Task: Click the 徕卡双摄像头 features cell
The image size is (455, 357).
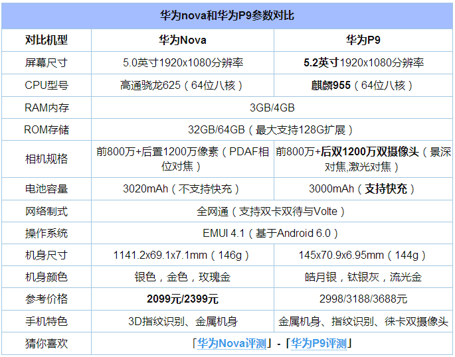Action: pyautogui.click(x=363, y=321)
